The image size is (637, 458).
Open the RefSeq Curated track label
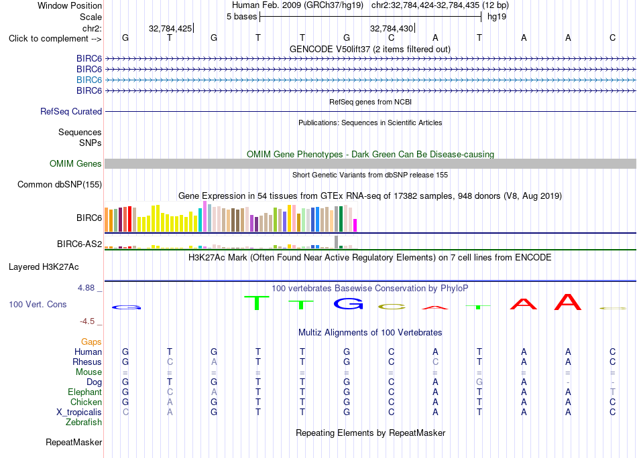point(70,112)
